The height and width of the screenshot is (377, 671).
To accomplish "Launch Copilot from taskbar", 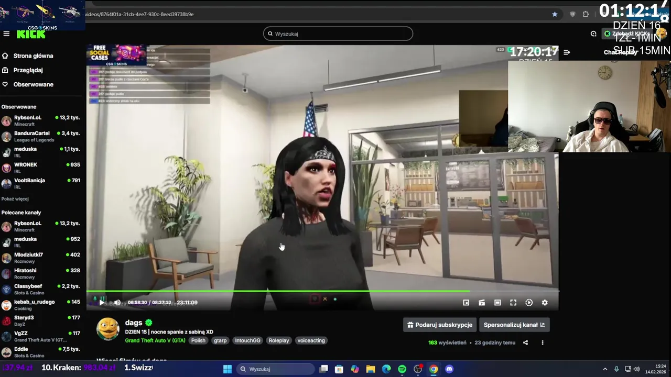I will (355, 369).
